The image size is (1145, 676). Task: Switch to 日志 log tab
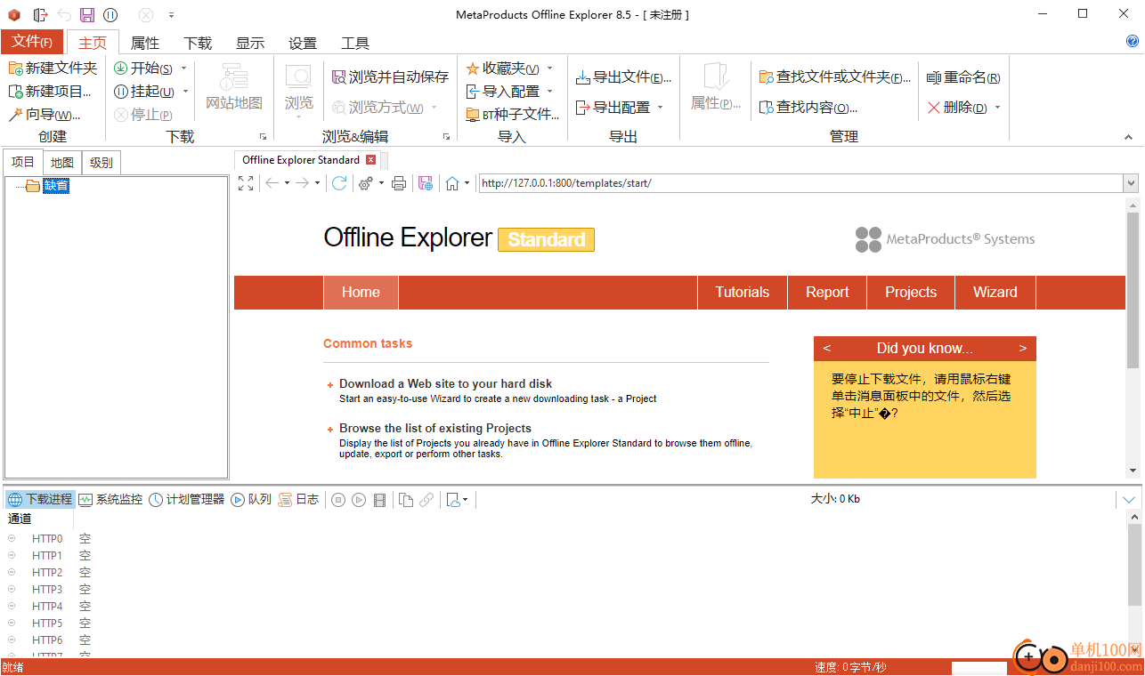298,500
